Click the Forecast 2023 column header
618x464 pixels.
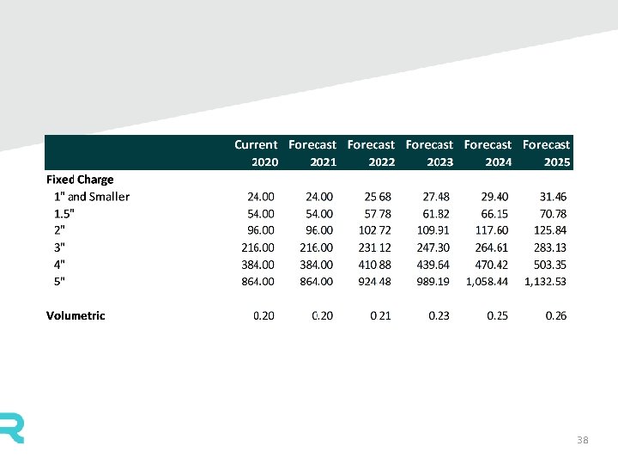click(x=429, y=153)
